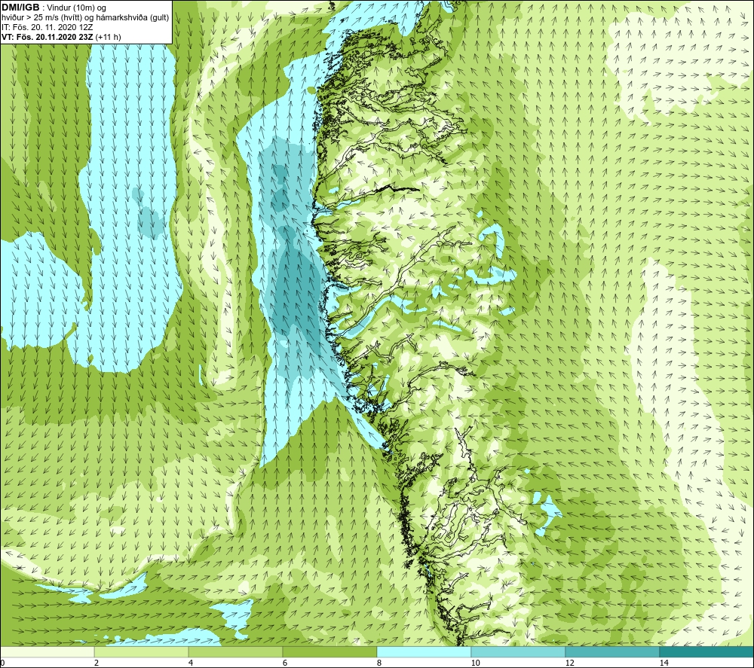
Task: Click the 'IT: Fös. 20. 11. 2020 12Z' line
Action: pyautogui.click(x=47, y=27)
